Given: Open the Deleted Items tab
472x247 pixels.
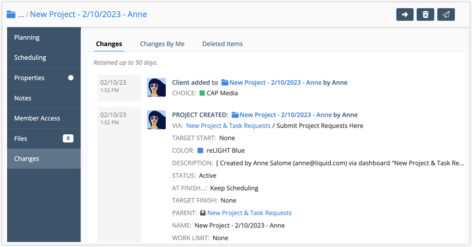Looking at the screenshot, I should [222, 44].
